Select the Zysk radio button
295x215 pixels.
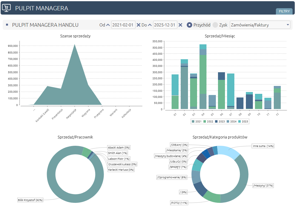[x=215, y=25]
